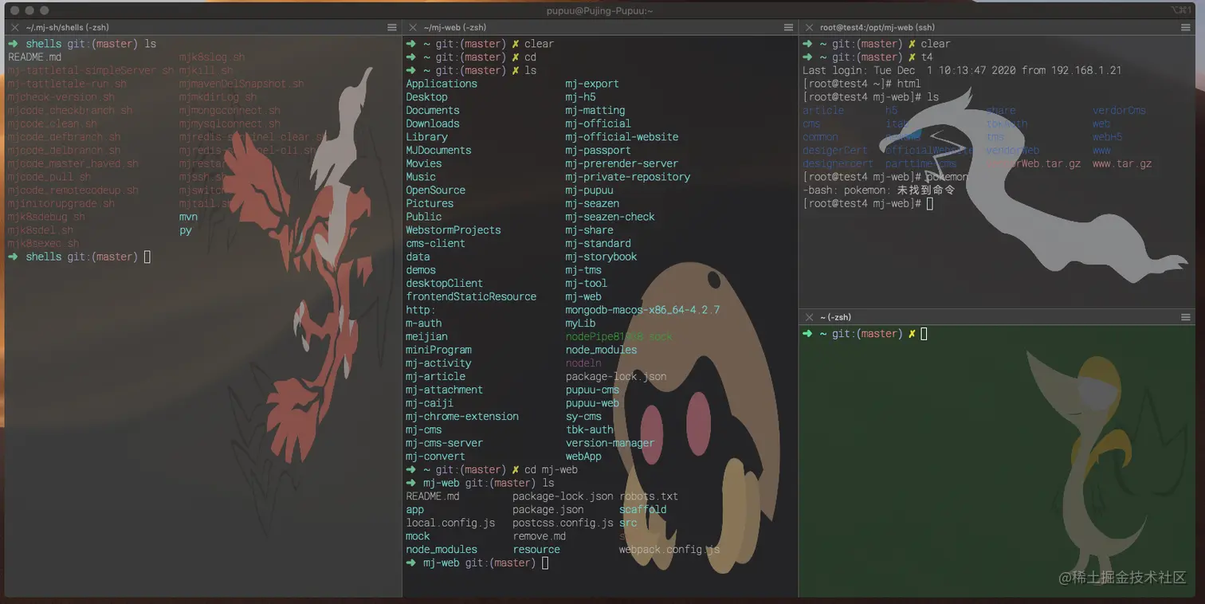Click the 'Desktop' directory name
The height and width of the screenshot is (604, 1205).
pyautogui.click(x=426, y=97)
